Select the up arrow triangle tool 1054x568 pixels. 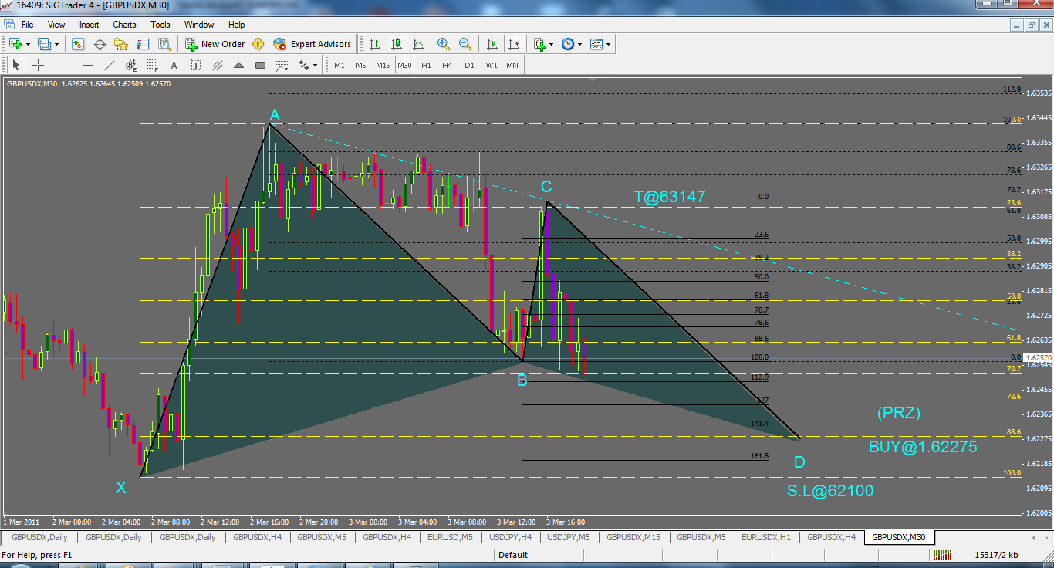238,65
